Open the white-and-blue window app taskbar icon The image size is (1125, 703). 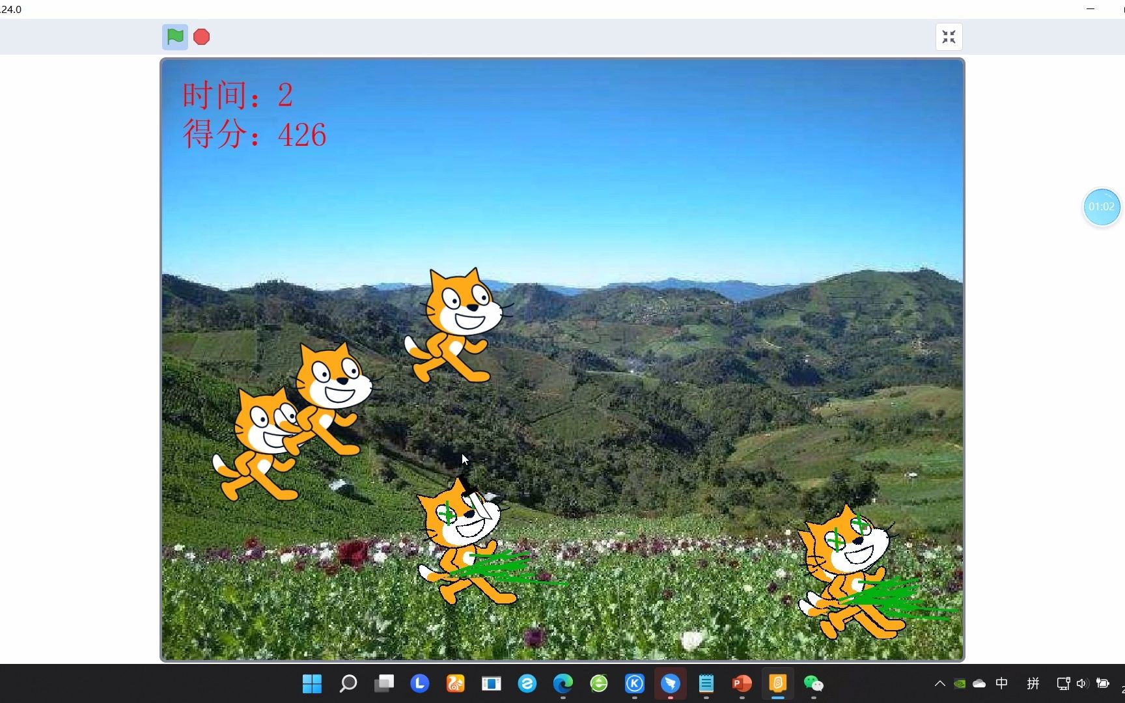492,683
